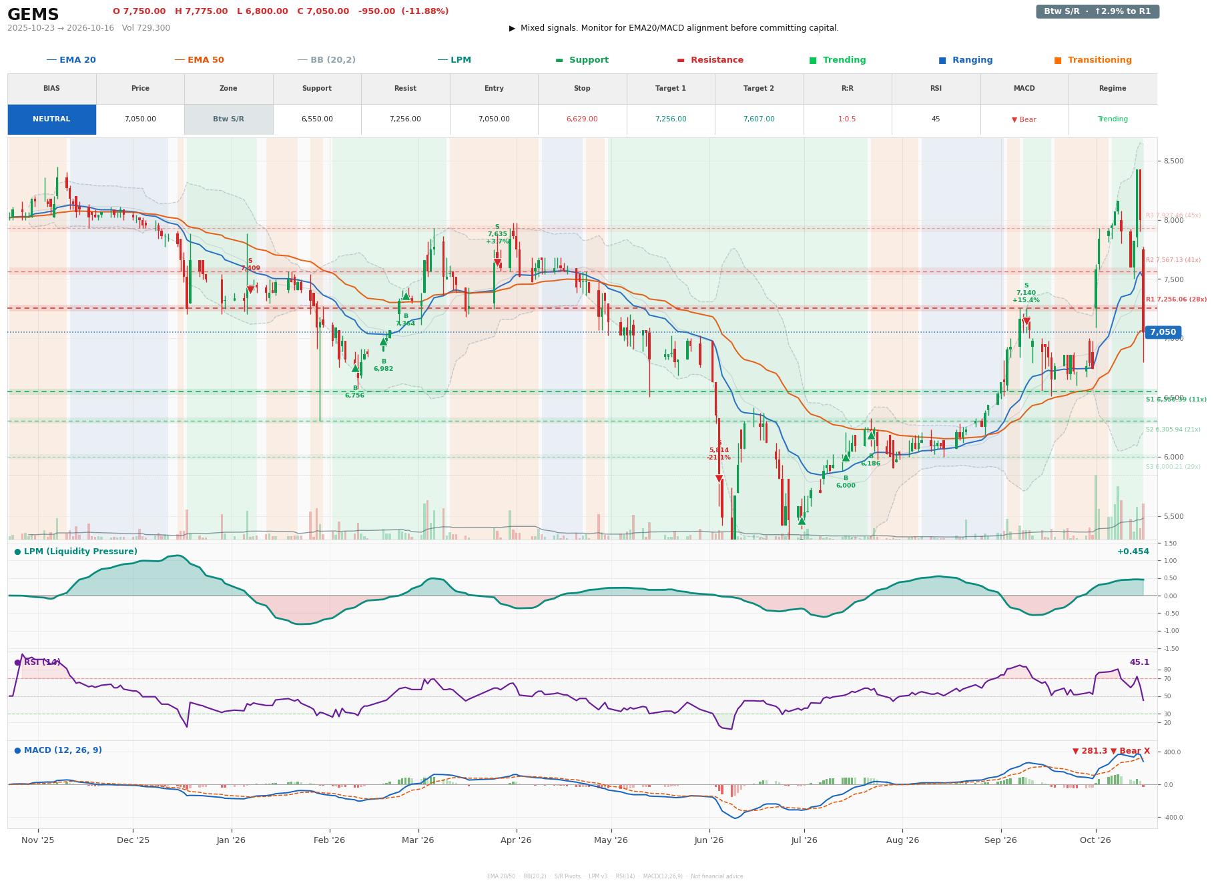Toggle the EMA 50 legend entry
1214x887 pixels.
coord(200,60)
